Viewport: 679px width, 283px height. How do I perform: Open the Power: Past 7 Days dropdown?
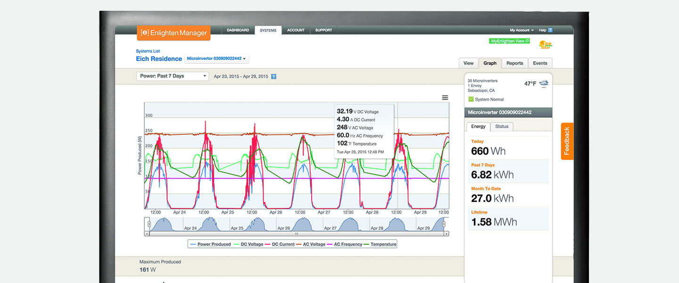[x=172, y=76]
